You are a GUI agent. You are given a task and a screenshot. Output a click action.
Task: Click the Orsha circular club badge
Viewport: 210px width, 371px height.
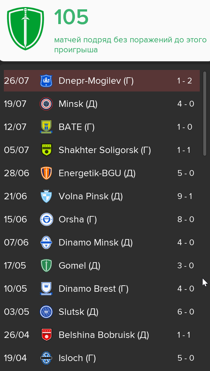46,219
